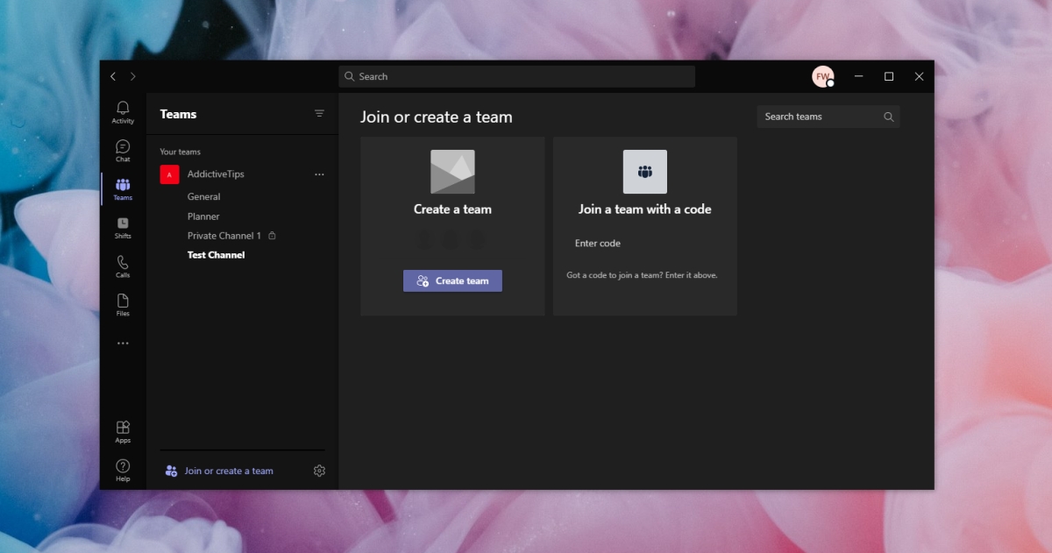Image resolution: width=1052 pixels, height=553 pixels.
Task: Click the Create team button
Action: point(452,280)
